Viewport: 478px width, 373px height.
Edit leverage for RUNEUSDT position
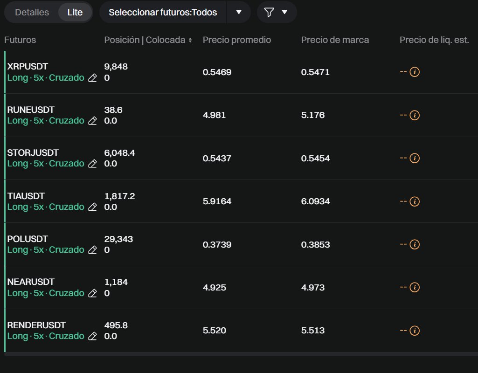click(x=92, y=121)
